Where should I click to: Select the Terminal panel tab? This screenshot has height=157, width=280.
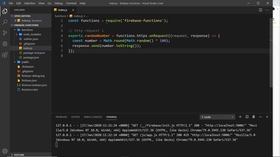pyautogui.click(x=112, y=117)
